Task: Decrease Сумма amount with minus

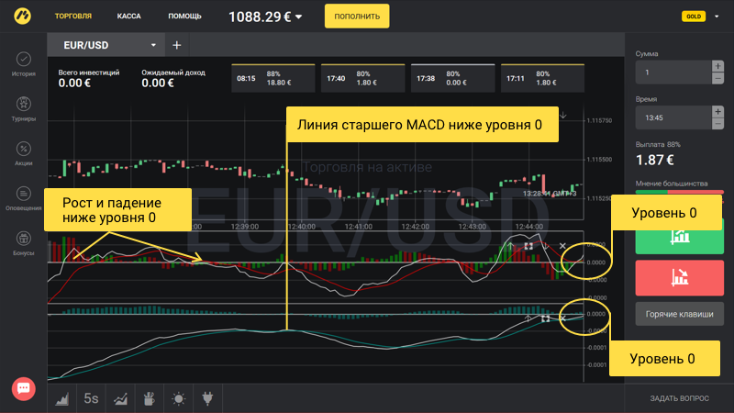Action: (x=717, y=78)
